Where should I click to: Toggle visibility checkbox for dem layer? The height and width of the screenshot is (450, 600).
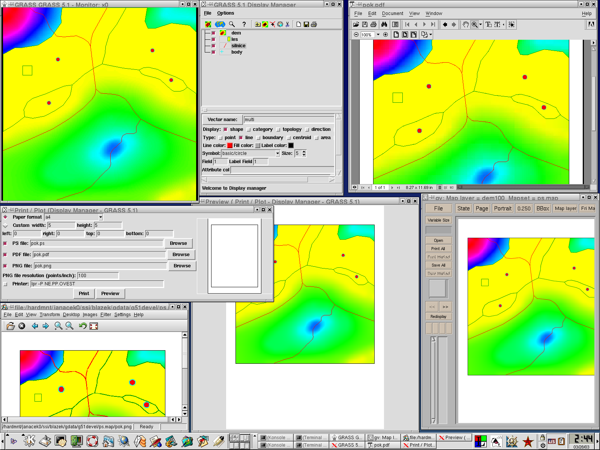tap(213, 33)
